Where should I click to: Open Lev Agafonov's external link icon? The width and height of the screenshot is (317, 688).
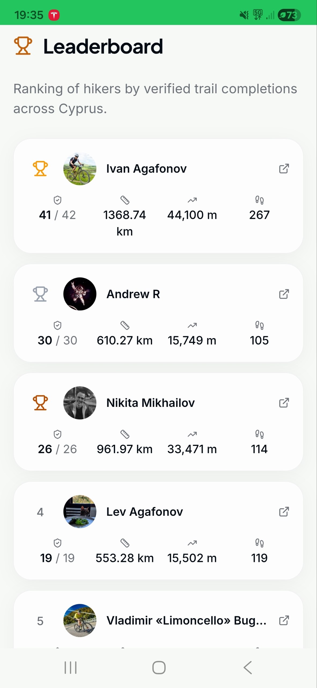coord(284,512)
